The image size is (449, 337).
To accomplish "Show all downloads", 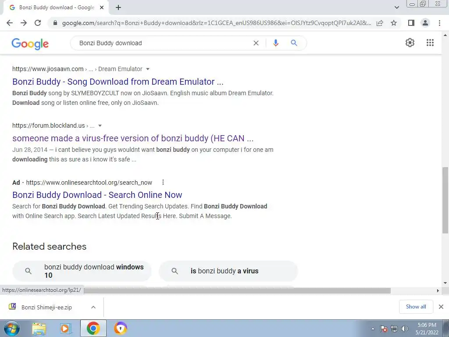I will tap(416, 307).
